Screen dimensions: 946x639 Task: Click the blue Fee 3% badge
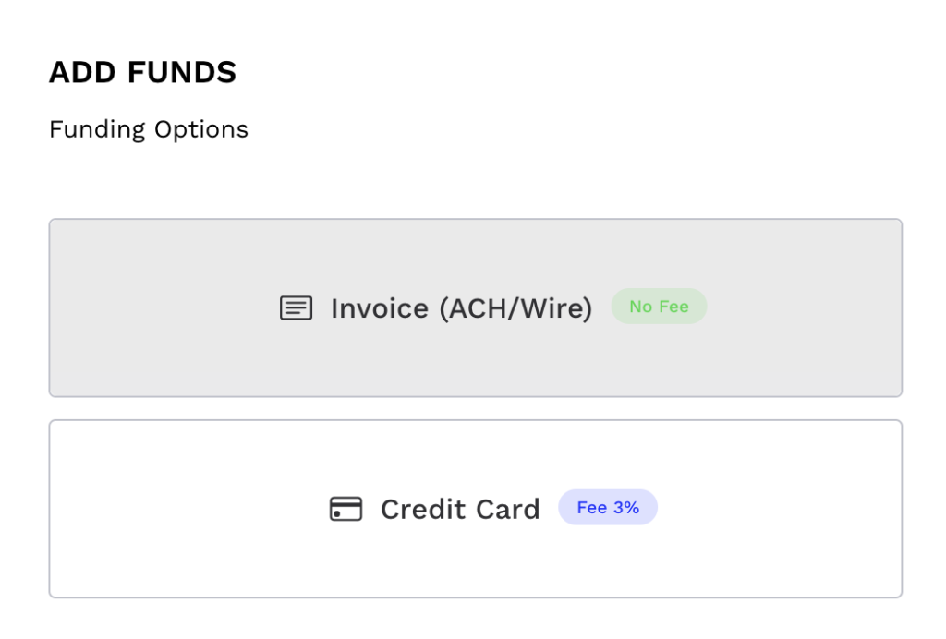pyautogui.click(x=608, y=507)
